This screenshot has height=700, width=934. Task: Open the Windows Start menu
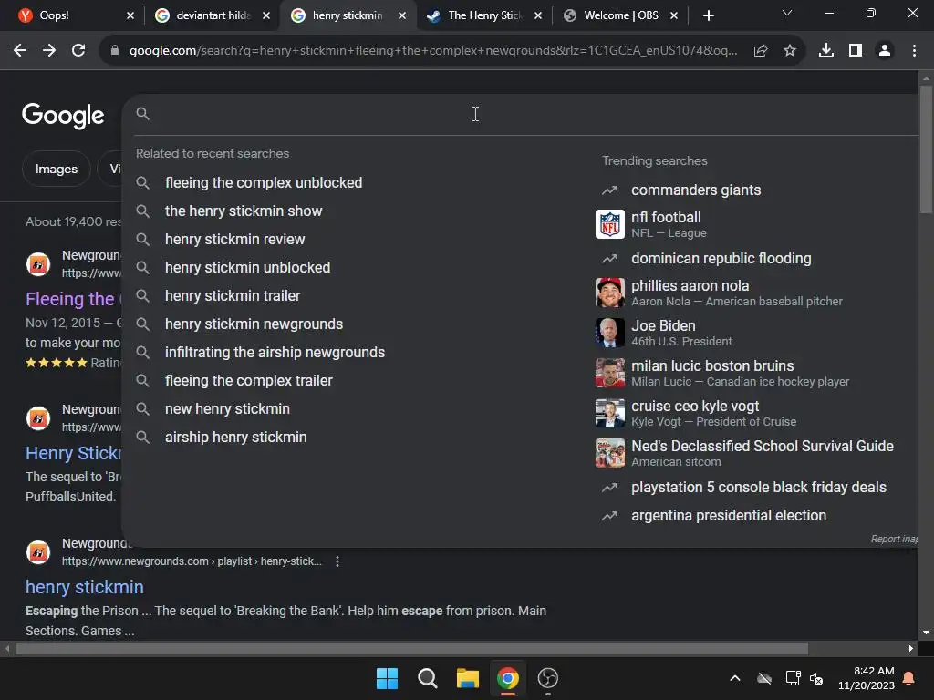tap(387, 678)
